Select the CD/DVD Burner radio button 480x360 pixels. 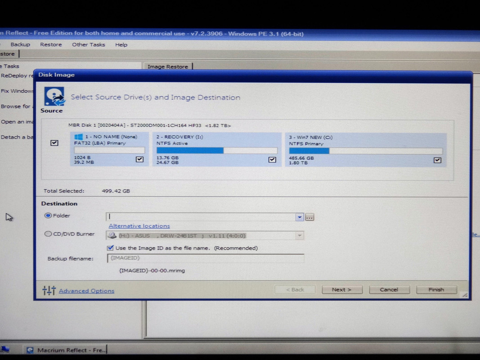click(x=48, y=234)
